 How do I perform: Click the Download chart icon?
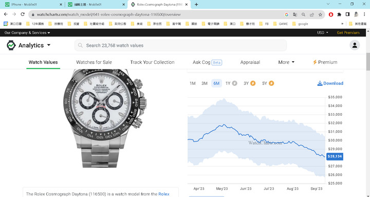pos(320,83)
